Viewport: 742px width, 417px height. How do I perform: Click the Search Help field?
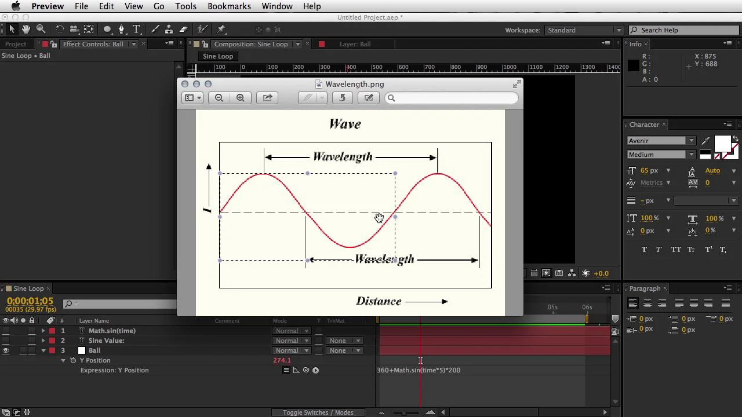coord(683,30)
